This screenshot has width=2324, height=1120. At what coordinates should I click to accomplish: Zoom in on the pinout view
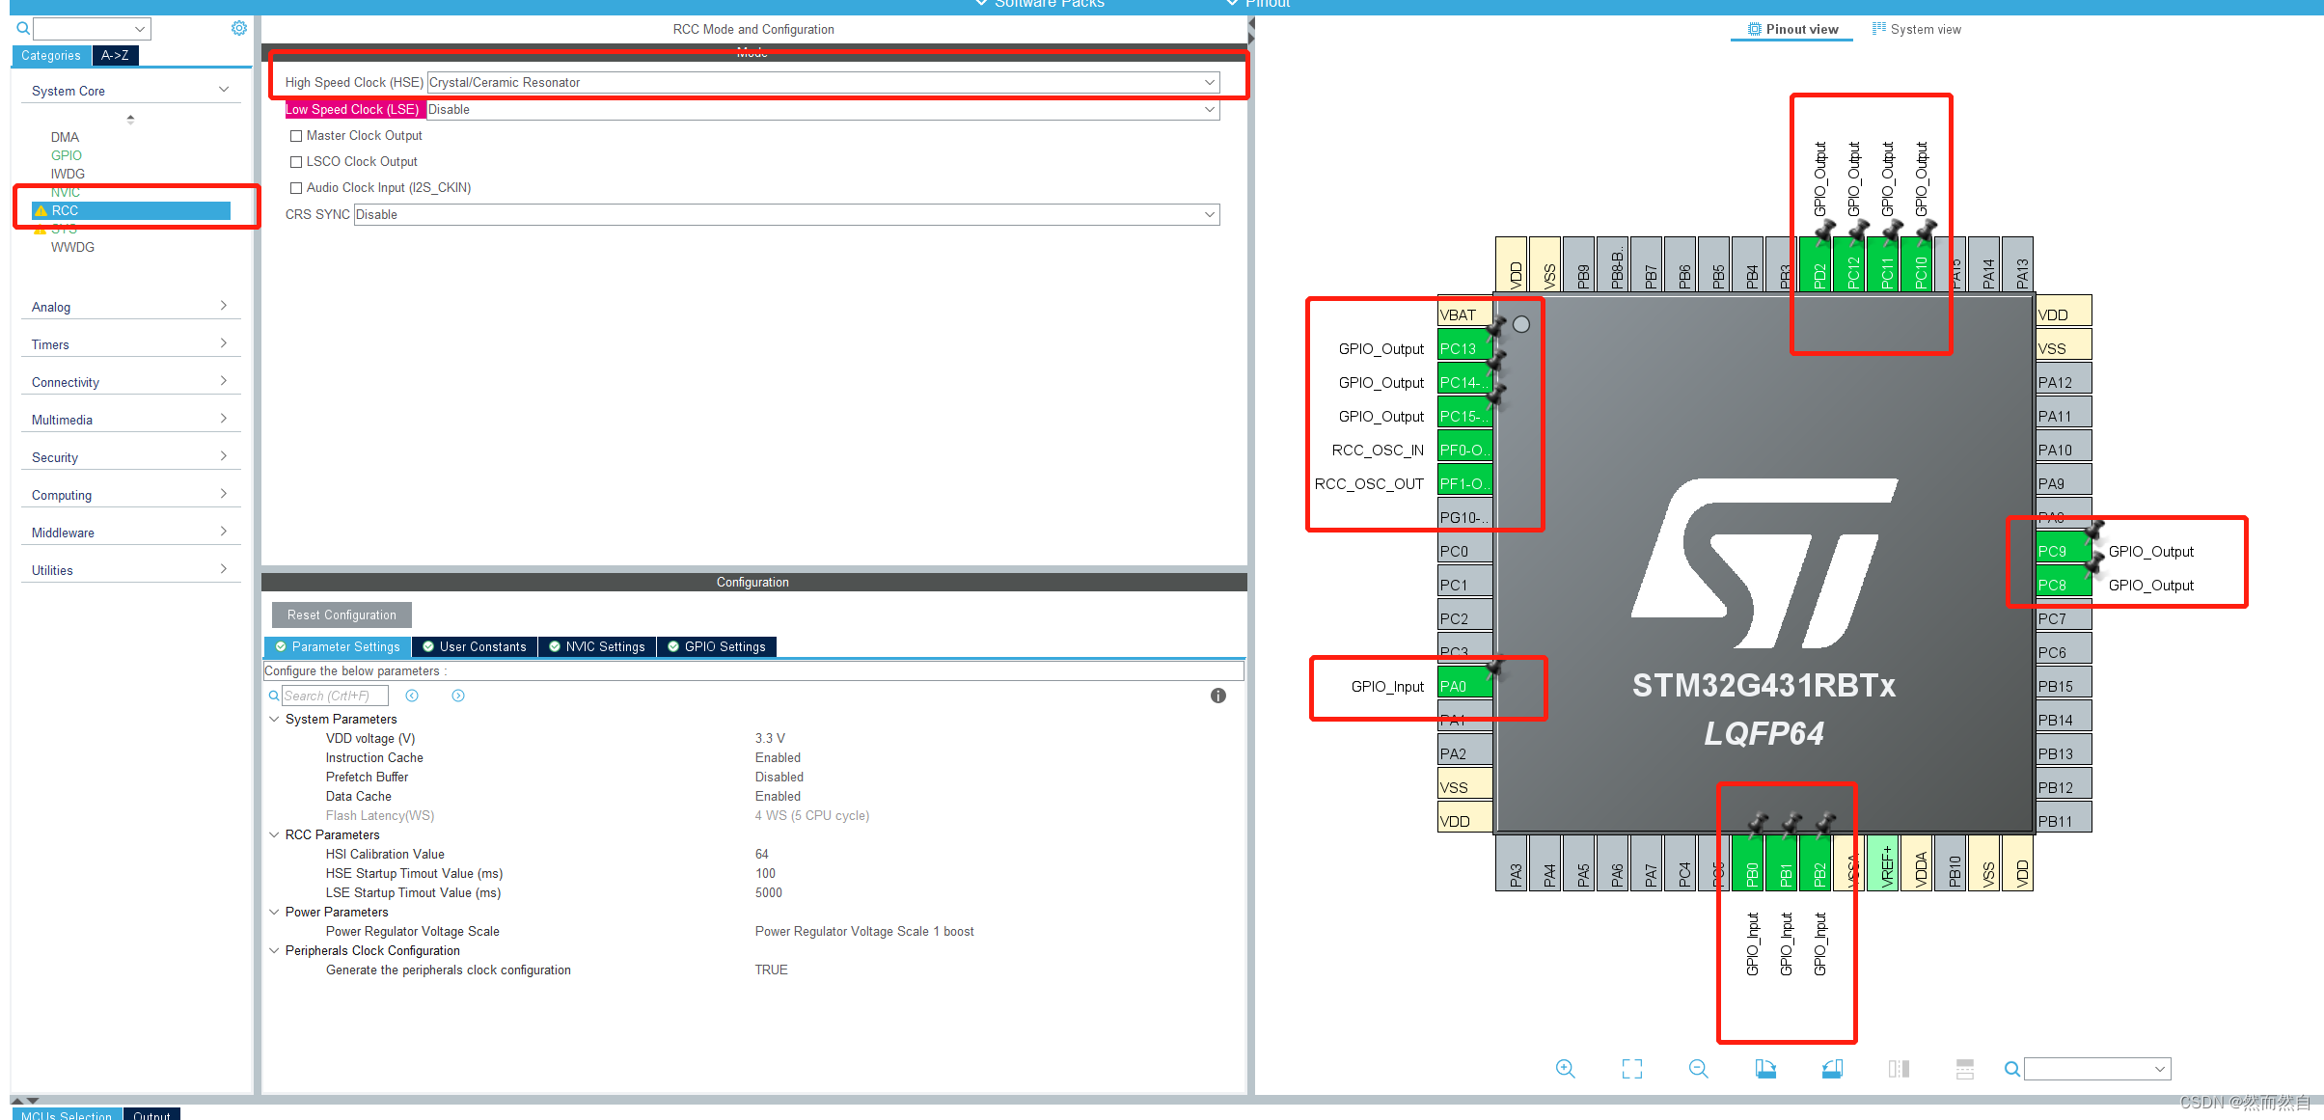coord(1565,1069)
